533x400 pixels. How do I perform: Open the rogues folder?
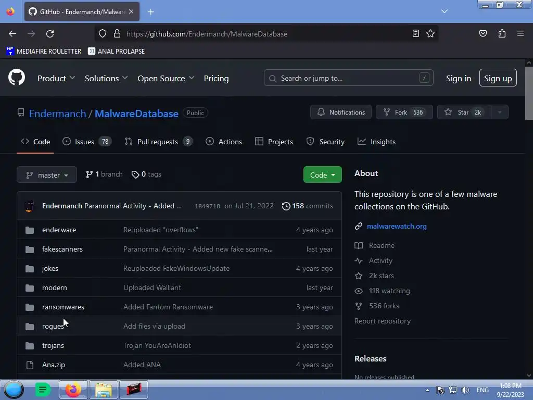[53, 326]
